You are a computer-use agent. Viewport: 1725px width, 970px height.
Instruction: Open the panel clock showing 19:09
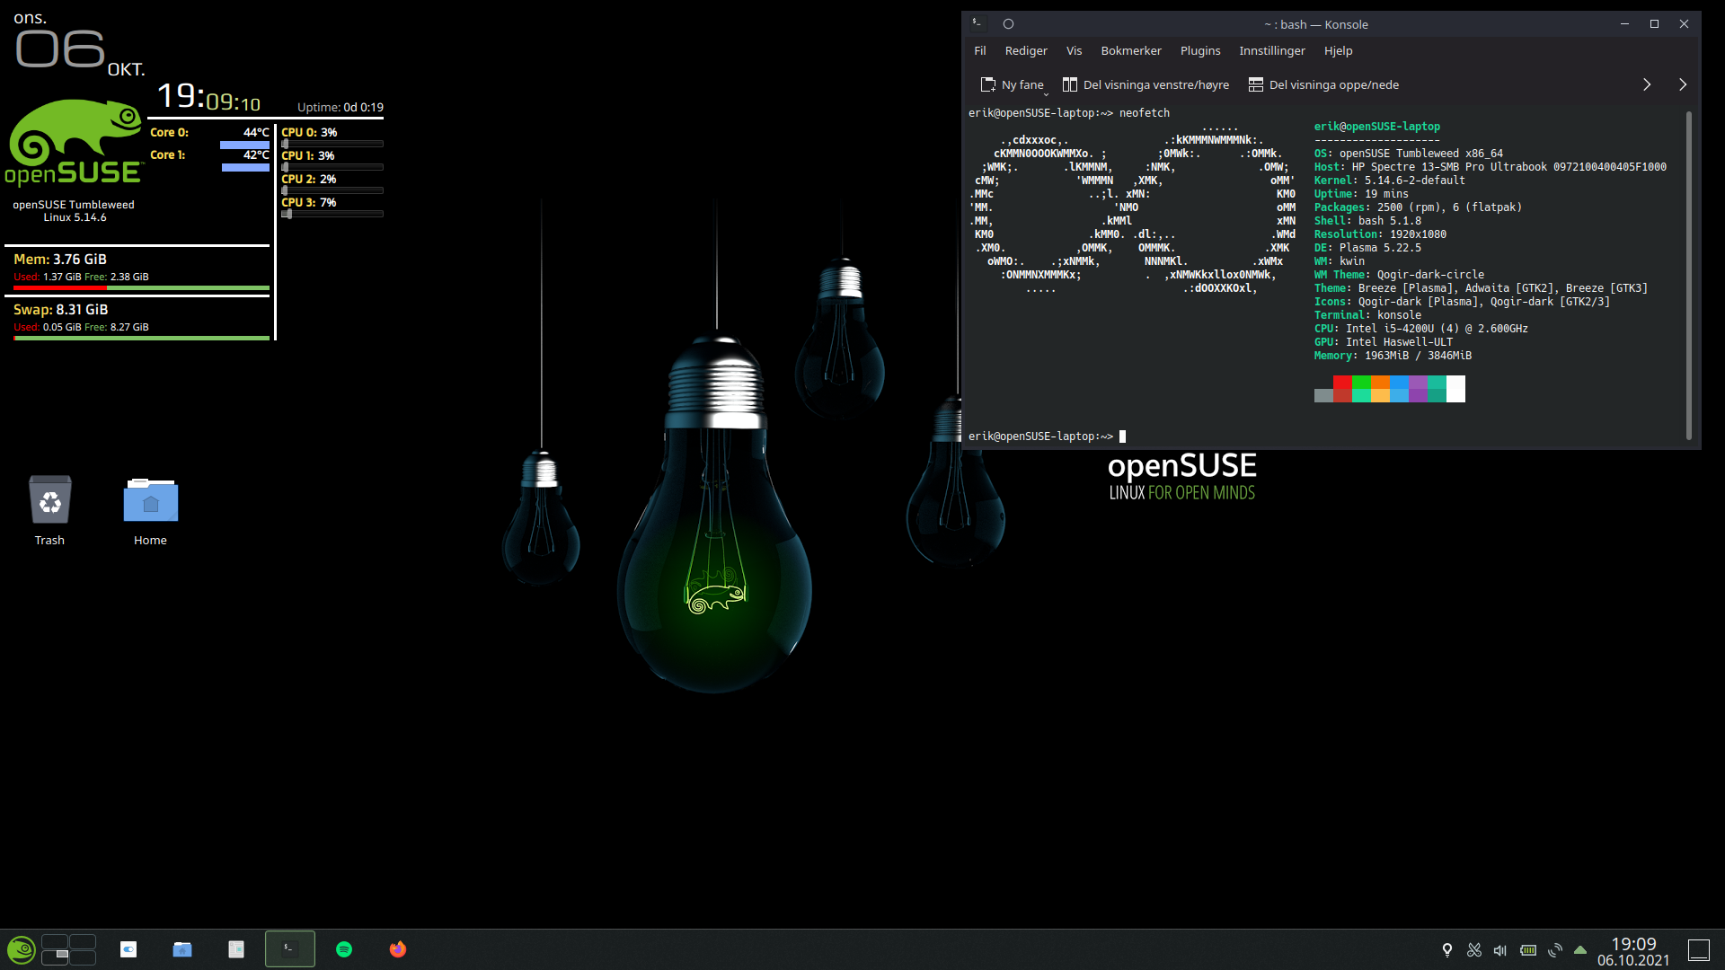[1633, 951]
